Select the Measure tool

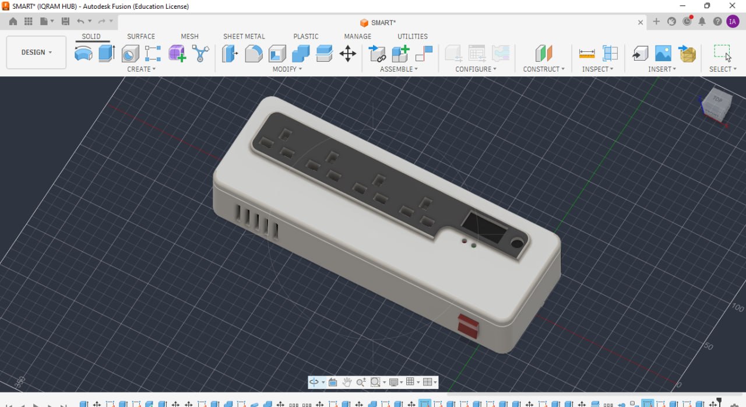click(587, 54)
